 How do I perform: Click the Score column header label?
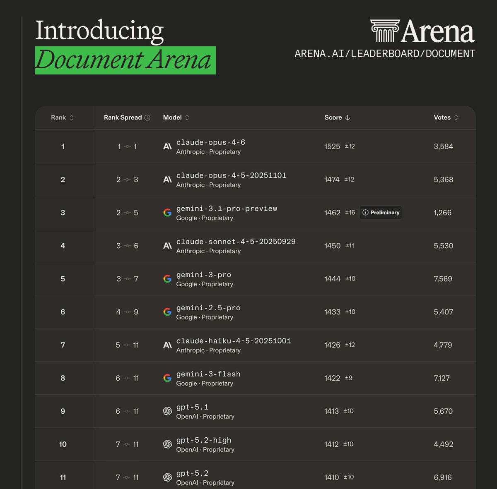[333, 117]
